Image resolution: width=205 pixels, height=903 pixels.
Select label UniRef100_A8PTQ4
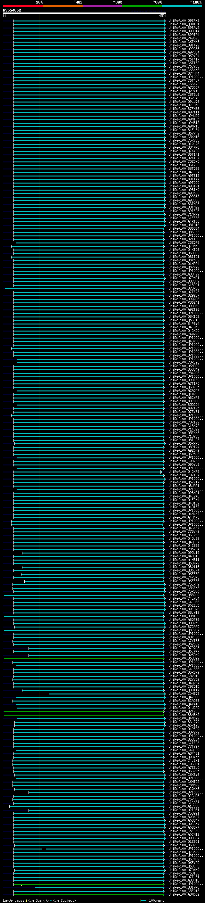point(184,447)
